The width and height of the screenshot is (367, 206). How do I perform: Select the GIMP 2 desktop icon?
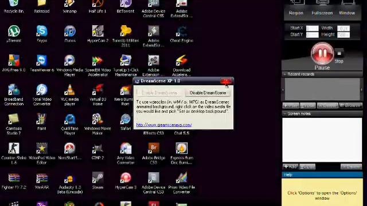97,151
